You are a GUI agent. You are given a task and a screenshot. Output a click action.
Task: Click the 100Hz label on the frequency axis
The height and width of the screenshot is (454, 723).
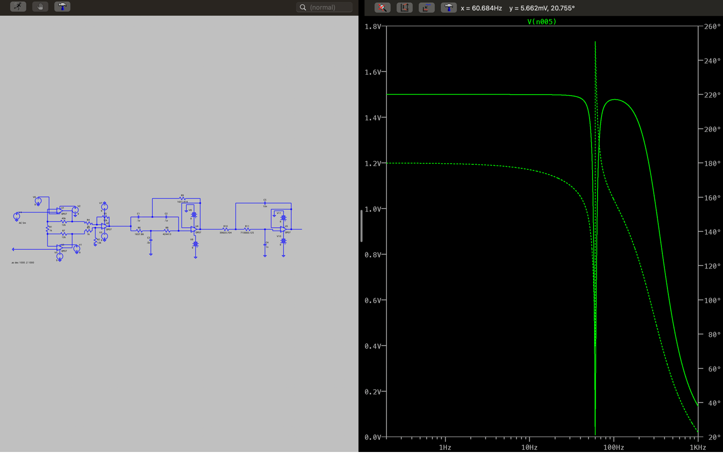pos(613,447)
